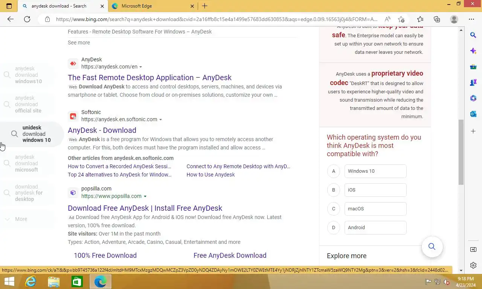Click popsilla.com site favicon

73,193
